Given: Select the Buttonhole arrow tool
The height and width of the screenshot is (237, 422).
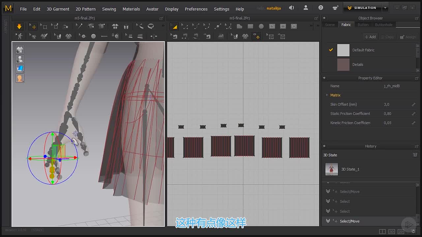Looking at the screenshot, I should [104, 36].
